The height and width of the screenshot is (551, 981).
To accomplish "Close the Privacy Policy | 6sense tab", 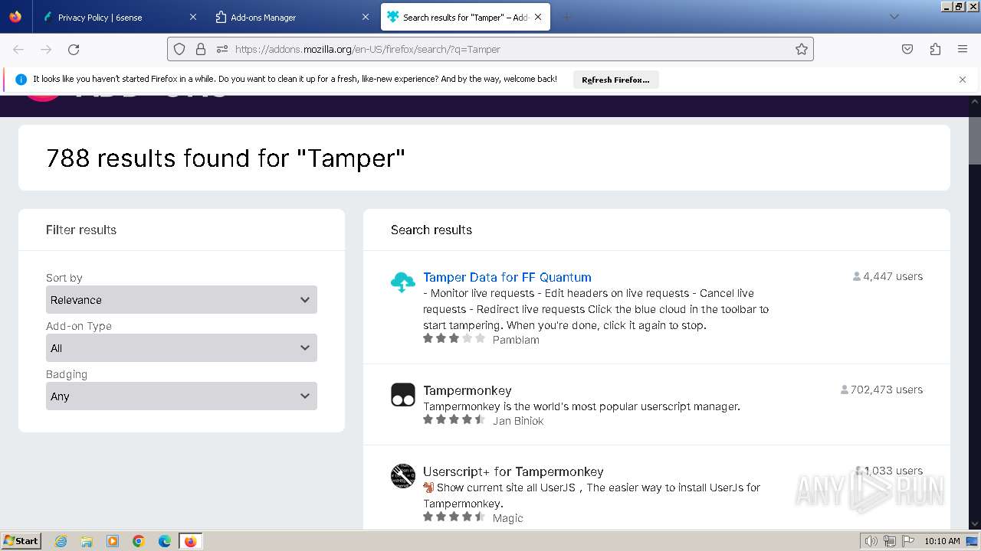I will 192,17.
